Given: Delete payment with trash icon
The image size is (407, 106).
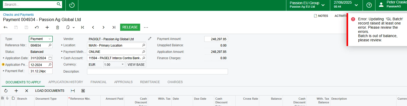Looking at the screenshot, I should [58, 27].
